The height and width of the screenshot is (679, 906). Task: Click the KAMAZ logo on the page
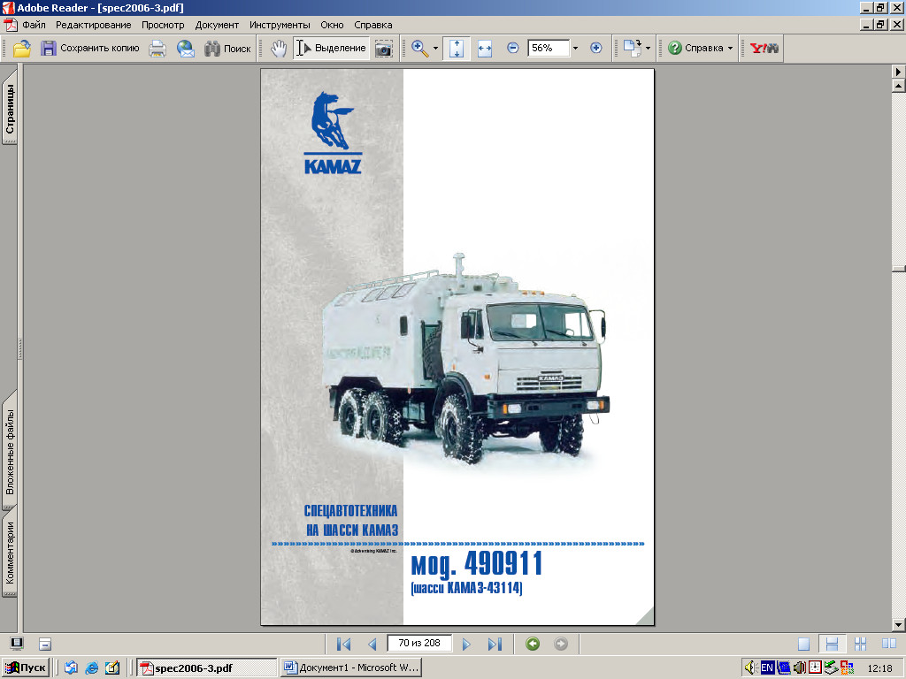click(333, 133)
